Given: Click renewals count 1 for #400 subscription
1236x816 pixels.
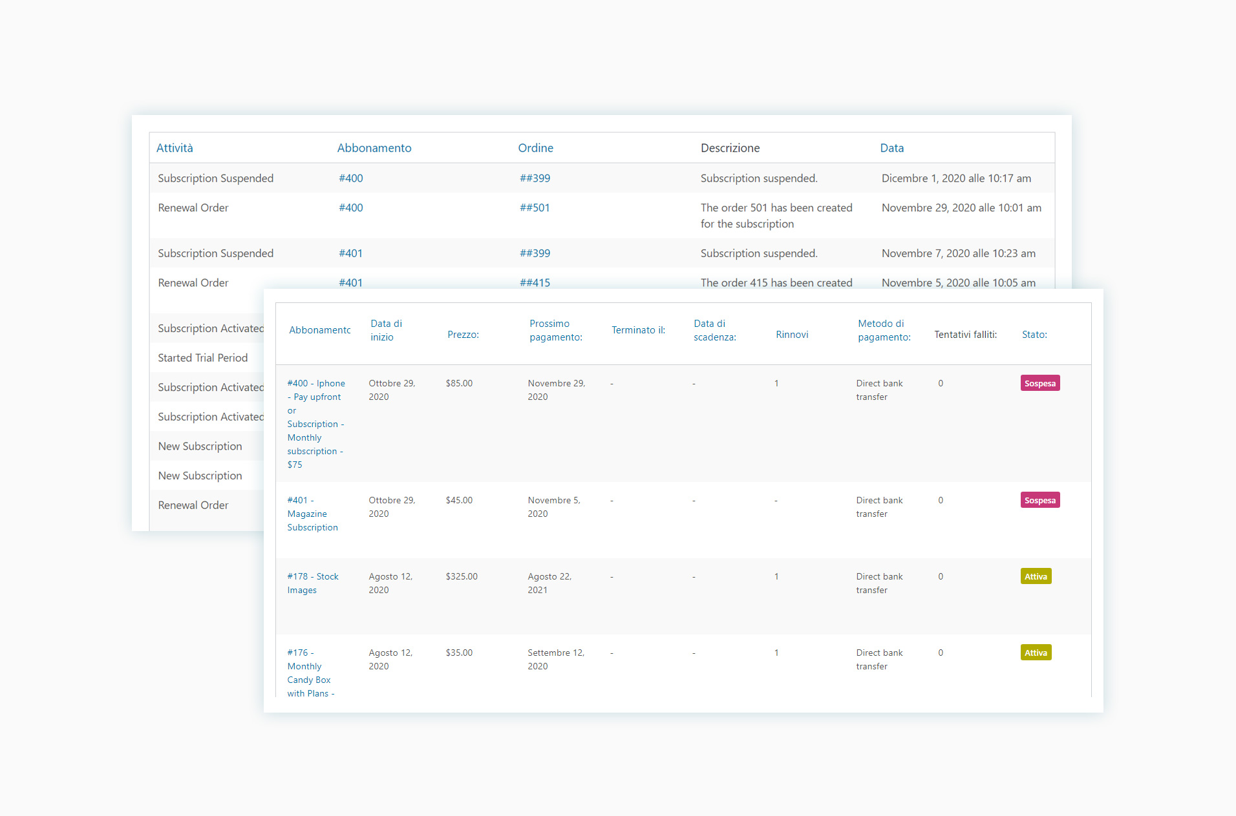Looking at the screenshot, I should (x=776, y=384).
